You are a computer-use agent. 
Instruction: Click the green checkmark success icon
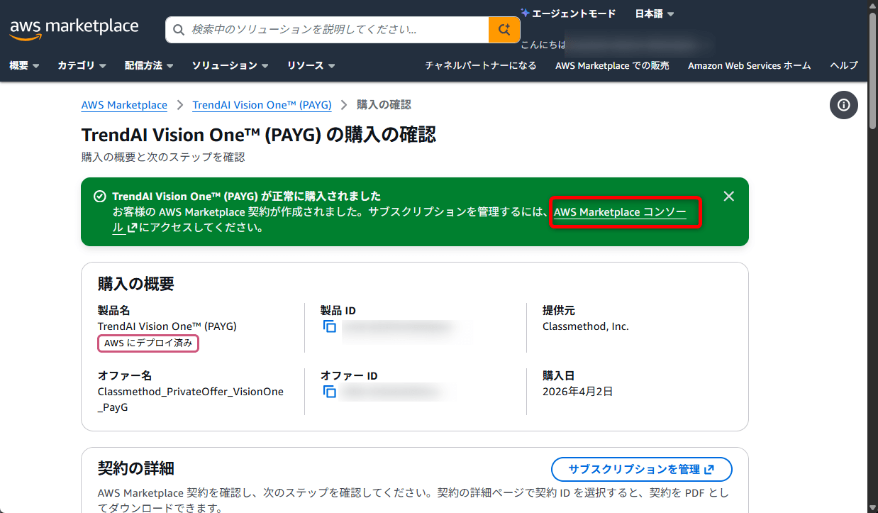point(100,197)
